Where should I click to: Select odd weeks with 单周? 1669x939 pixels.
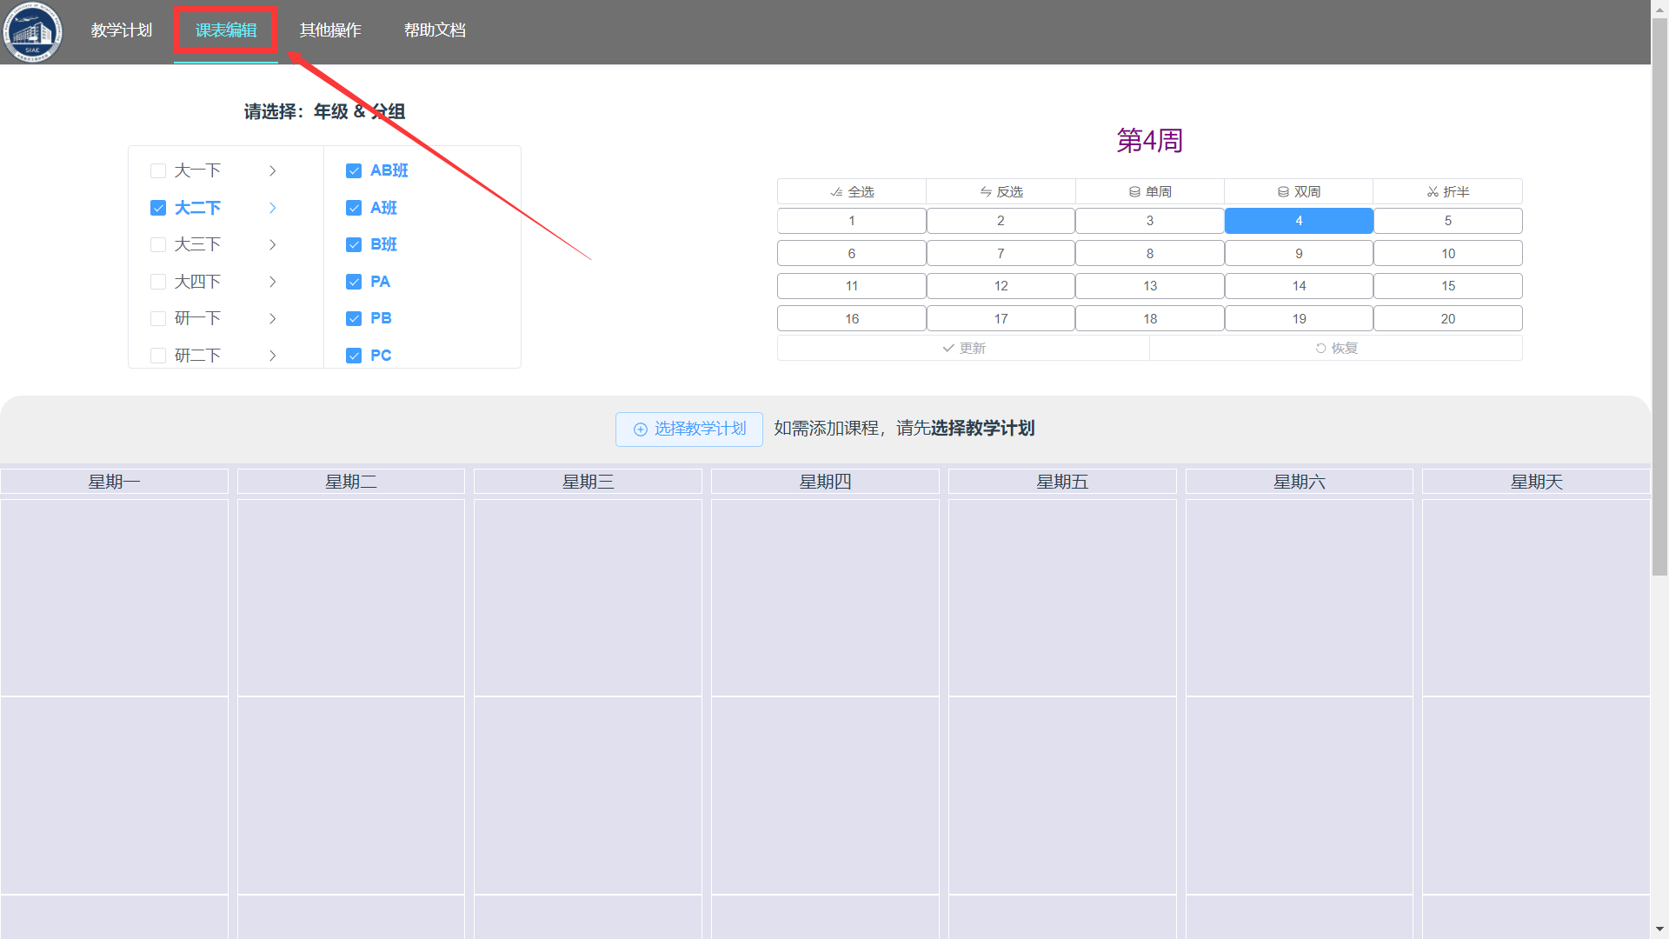pyautogui.click(x=1150, y=191)
